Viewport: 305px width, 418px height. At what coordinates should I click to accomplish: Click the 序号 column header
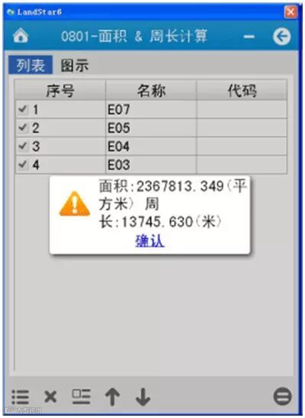60,90
